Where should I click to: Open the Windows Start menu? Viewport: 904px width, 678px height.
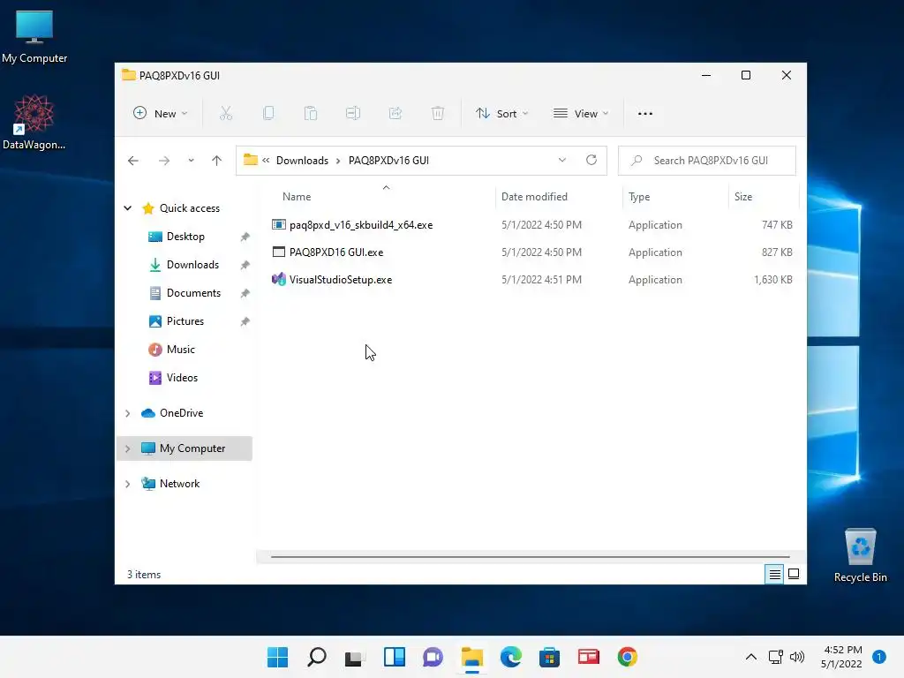278,657
